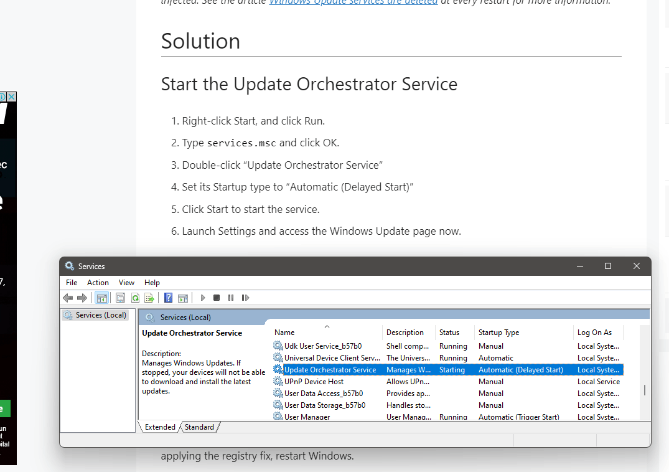Select the UPnP Device Host row name
Viewport: 669px width, 472px height.
[x=314, y=382]
